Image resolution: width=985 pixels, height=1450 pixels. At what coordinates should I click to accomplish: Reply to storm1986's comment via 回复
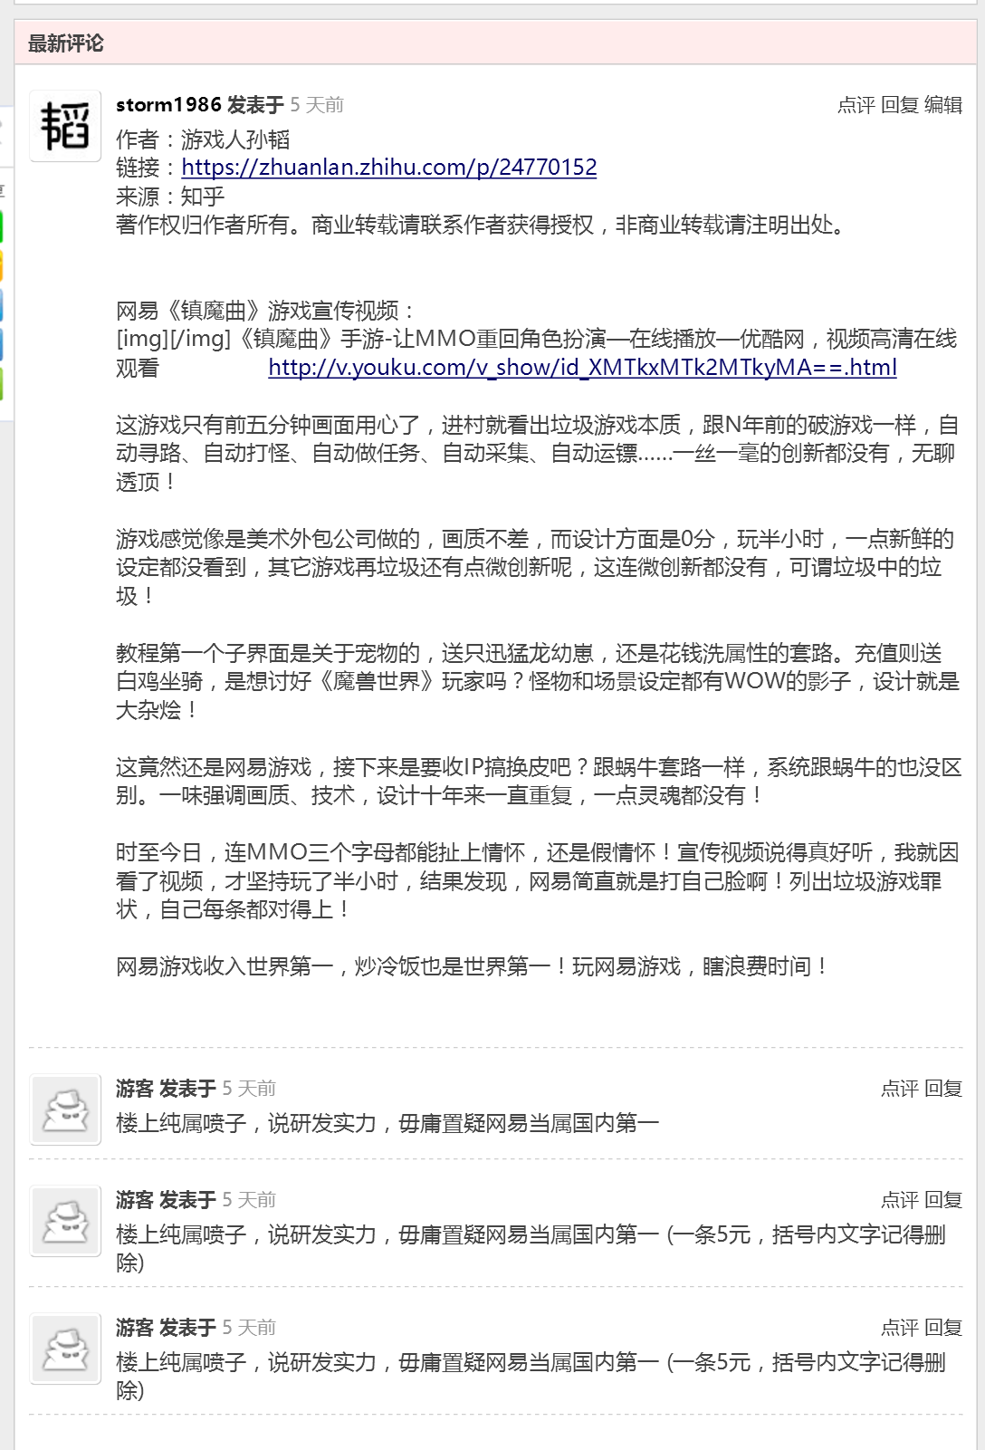[x=900, y=105]
